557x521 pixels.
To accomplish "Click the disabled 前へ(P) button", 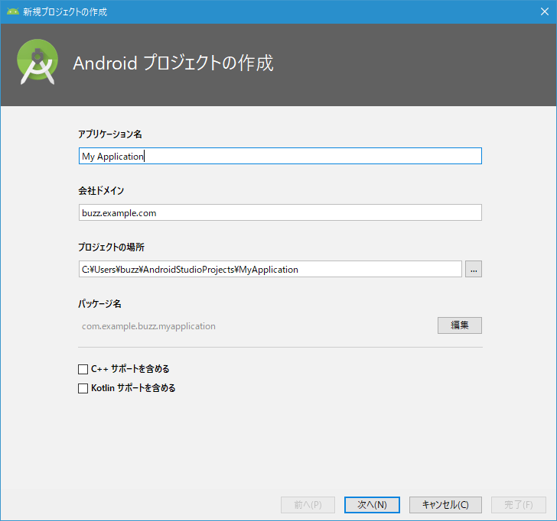I will (x=308, y=505).
